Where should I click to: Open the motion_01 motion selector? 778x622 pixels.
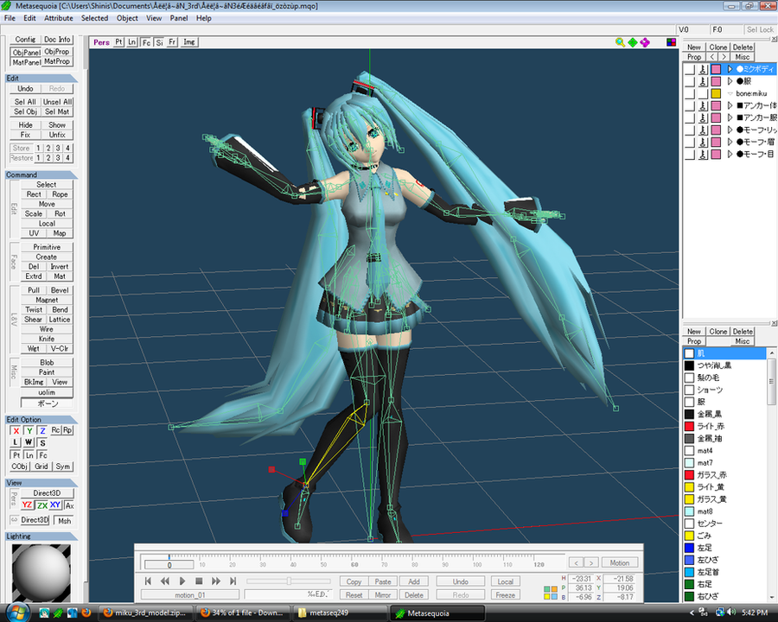pos(190,594)
